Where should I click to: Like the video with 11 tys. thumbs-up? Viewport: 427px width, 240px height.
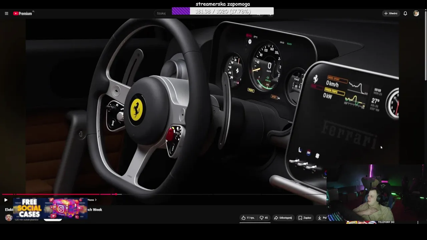[x=248, y=218]
